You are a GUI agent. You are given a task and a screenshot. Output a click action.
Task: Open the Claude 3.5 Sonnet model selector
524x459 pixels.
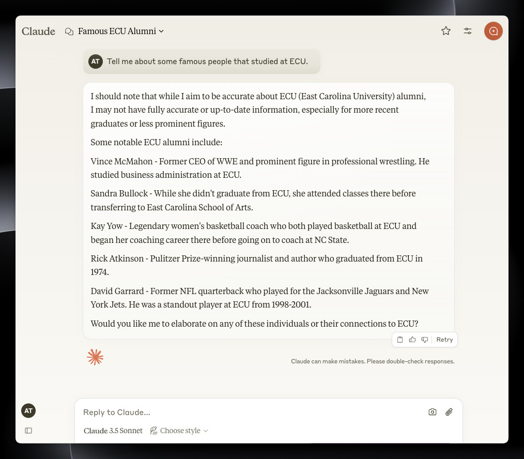point(113,431)
